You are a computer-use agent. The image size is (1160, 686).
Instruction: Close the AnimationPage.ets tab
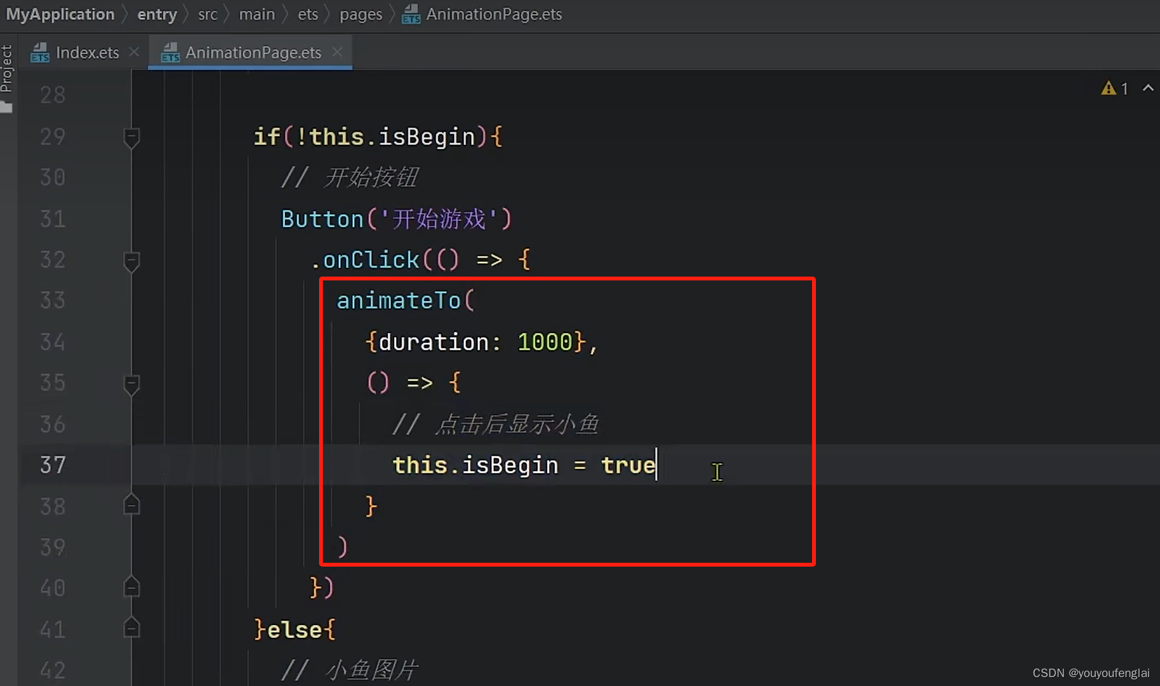coord(338,52)
